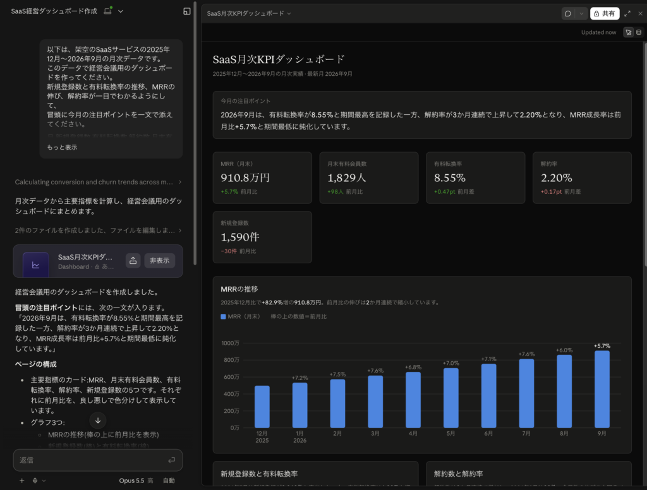Screen dimensions: 647x490
Task: Switch to the database data view icon
Action: coord(639,32)
